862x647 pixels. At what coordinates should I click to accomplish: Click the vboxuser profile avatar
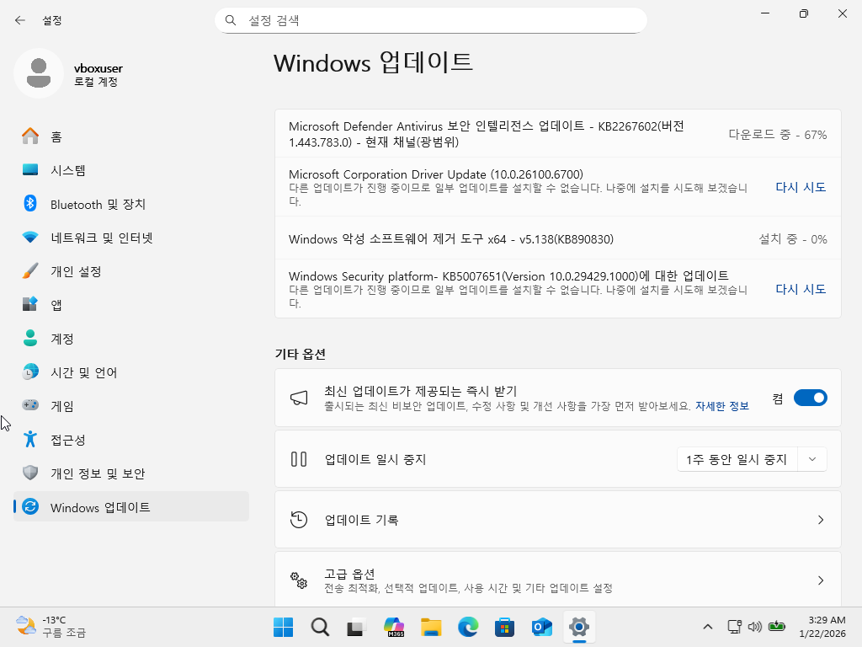(39, 73)
